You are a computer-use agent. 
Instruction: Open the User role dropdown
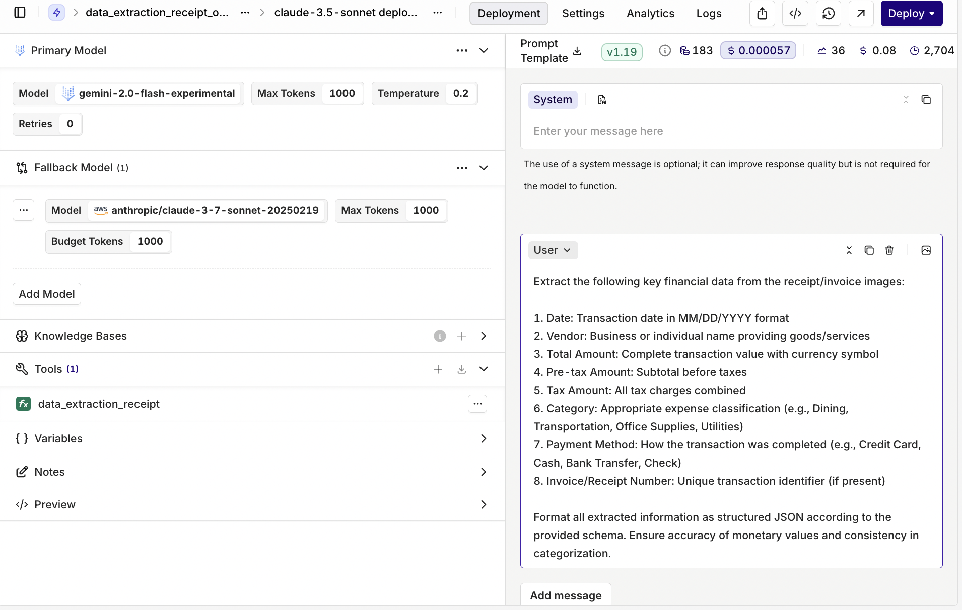(x=553, y=250)
